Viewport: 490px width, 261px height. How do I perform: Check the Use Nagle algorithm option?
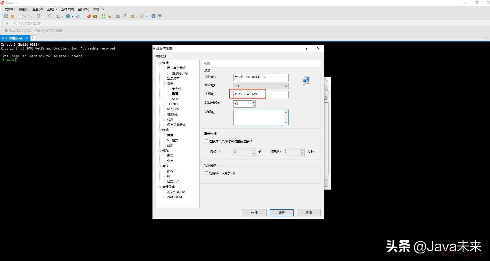[206, 173]
